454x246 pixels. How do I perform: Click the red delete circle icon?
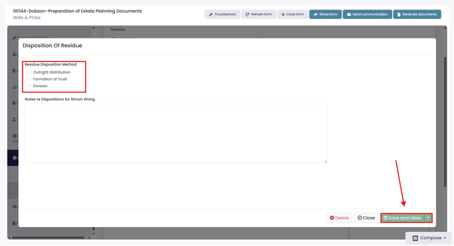(332, 218)
